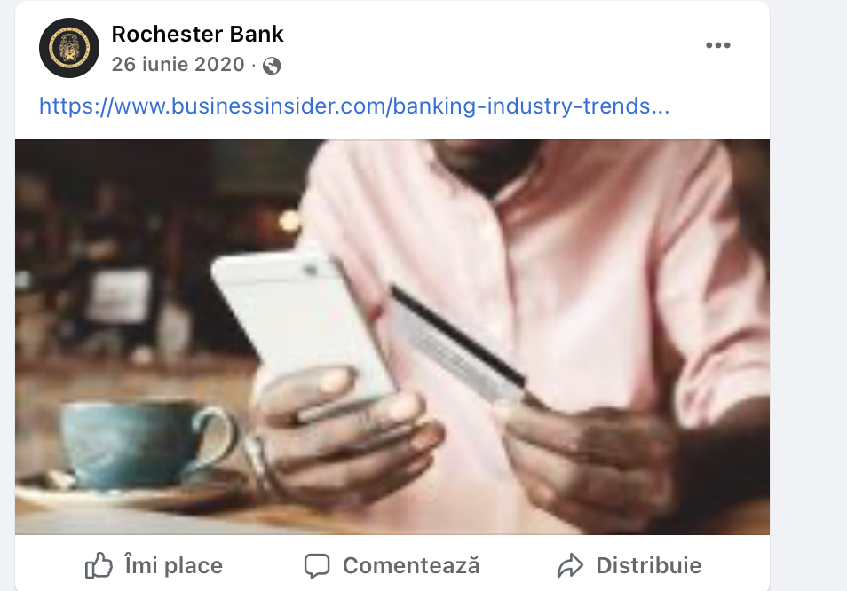Click the Rochester Bank profile avatar
The width and height of the screenshot is (847, 591).
69,48
